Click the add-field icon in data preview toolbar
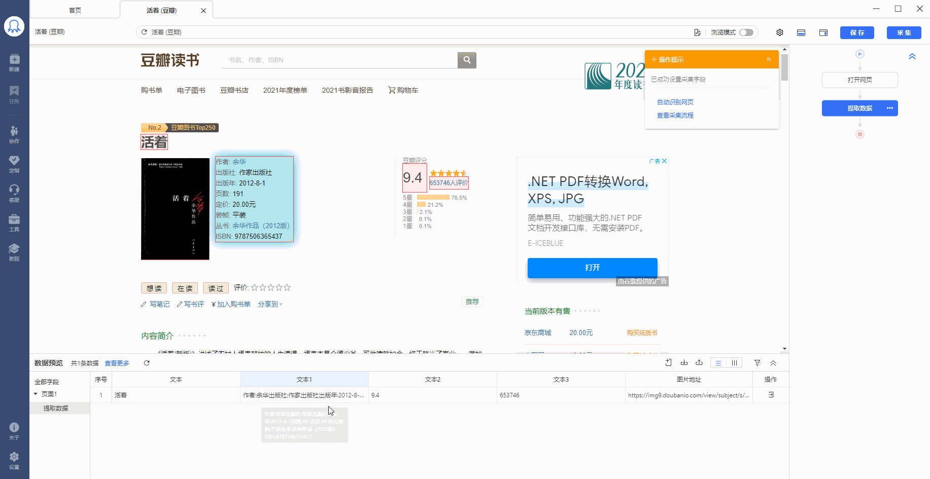 point(669,363)
